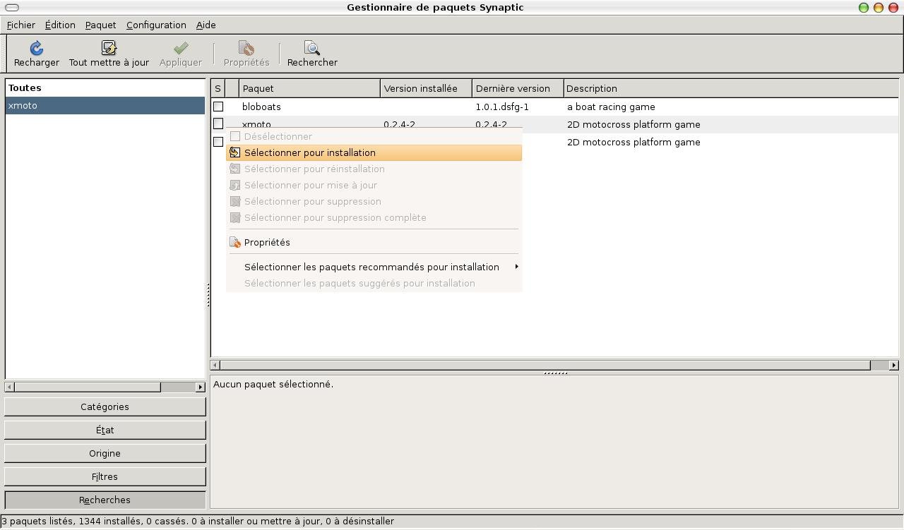Image resolution: width=904 pixels, height=530 pixels.
Task: Click the Sélectionner pour installation menu icon
Action: point(235,152)
